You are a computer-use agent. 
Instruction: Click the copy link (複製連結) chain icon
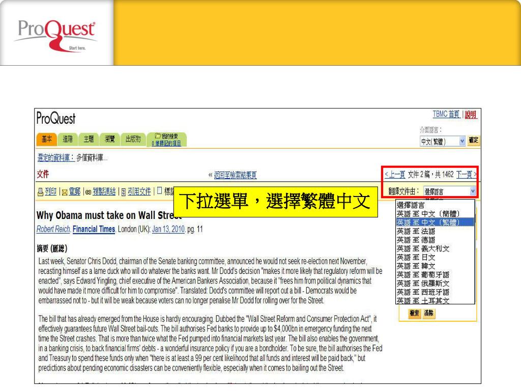click(x=88, y=192)
